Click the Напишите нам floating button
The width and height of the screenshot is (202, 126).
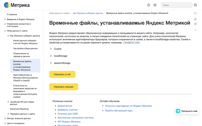187,111
